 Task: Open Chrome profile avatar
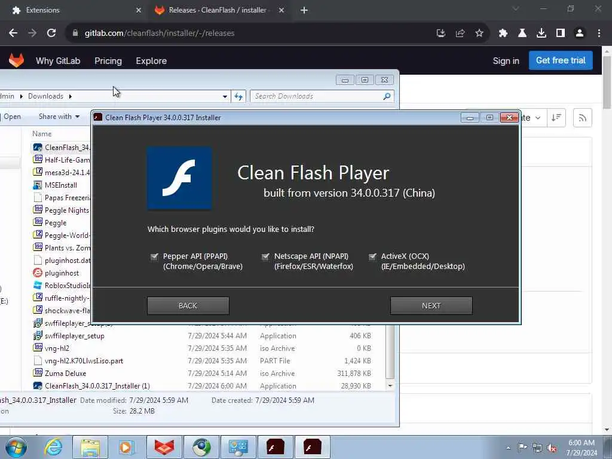tap(580, 33)
